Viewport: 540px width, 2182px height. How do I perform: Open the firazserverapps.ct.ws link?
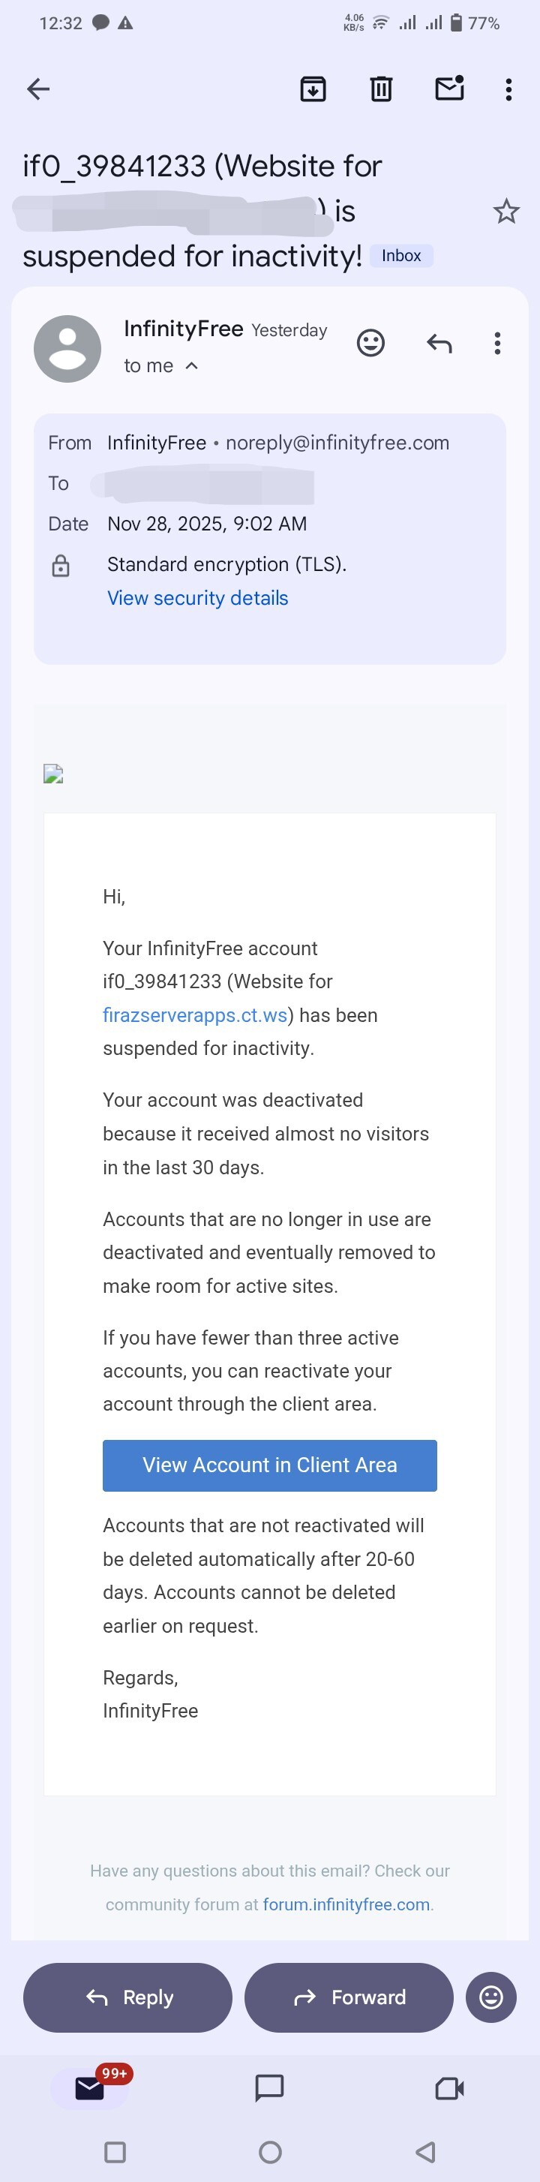[x=195, y=1014]
